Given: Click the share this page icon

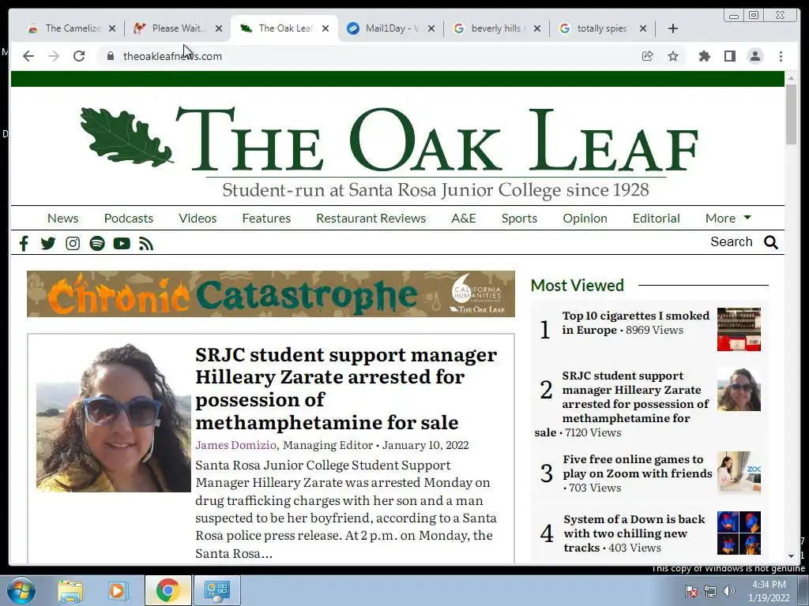Looking at the screenshot, I should click(648, 56).
